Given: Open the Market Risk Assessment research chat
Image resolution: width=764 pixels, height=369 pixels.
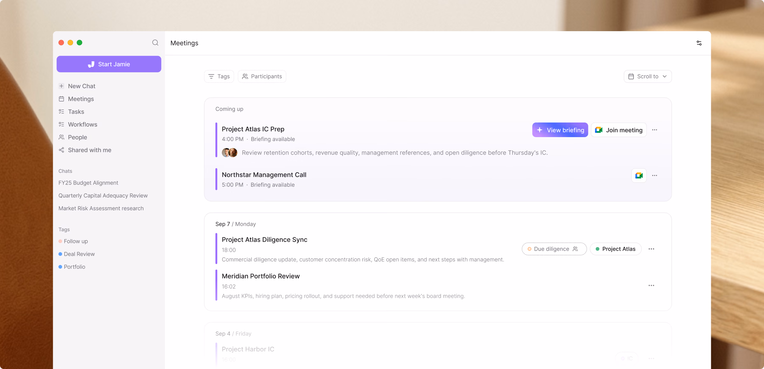Looking at the screenshot, I should pyautogui.click(x=101, y=208).
